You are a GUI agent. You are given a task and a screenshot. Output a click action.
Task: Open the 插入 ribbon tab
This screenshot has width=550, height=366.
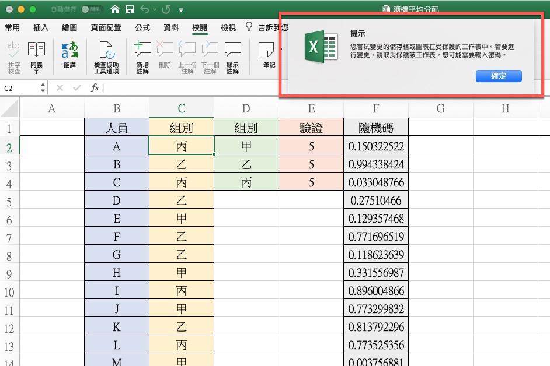pyautogui.click(x=39, y=27)
